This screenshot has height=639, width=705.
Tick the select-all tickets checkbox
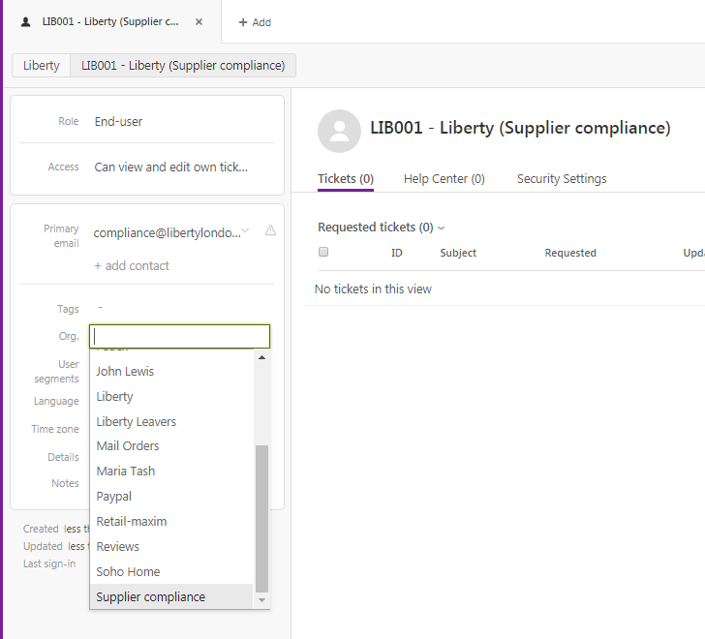[x=323, y=253]
